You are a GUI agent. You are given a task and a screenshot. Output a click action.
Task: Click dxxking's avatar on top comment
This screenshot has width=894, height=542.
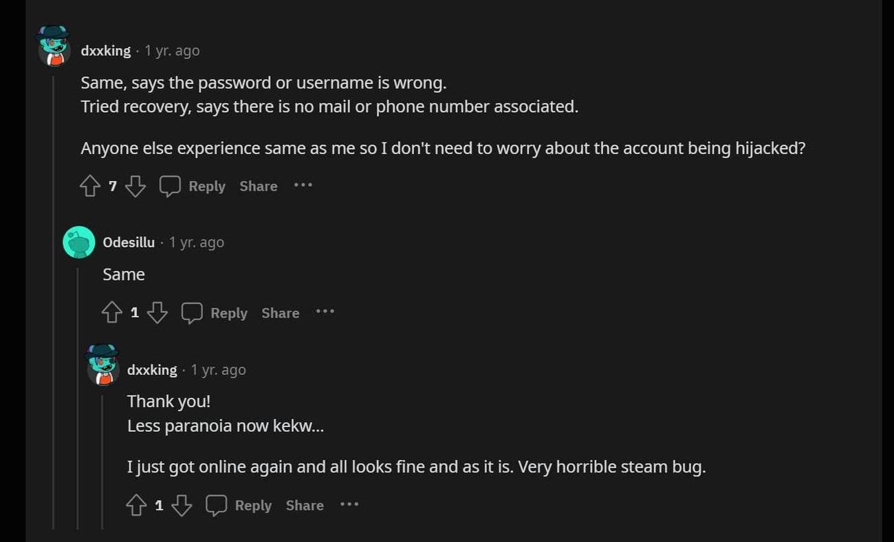pyautogui.click(x=53, y=46)
